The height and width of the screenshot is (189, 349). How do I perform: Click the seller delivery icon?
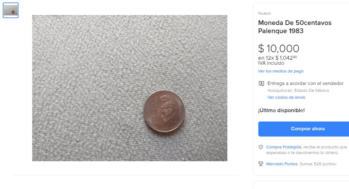[261, 84]
